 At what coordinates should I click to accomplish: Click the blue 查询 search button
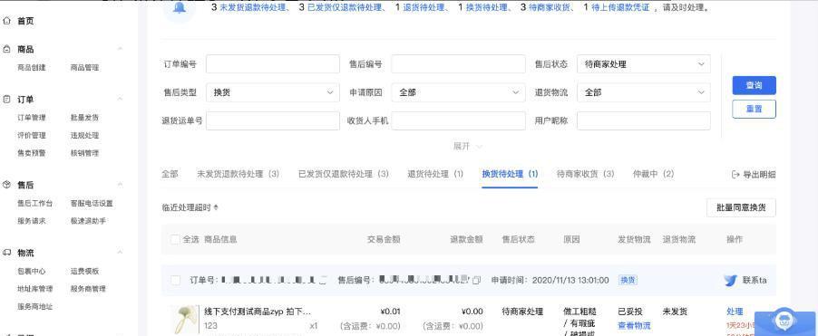click(754, 85)
